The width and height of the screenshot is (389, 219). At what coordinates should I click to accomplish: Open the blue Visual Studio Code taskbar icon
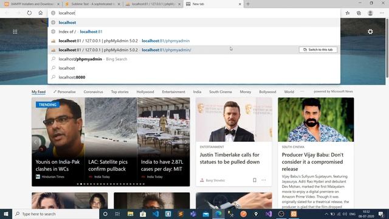[x=156, y=214]
